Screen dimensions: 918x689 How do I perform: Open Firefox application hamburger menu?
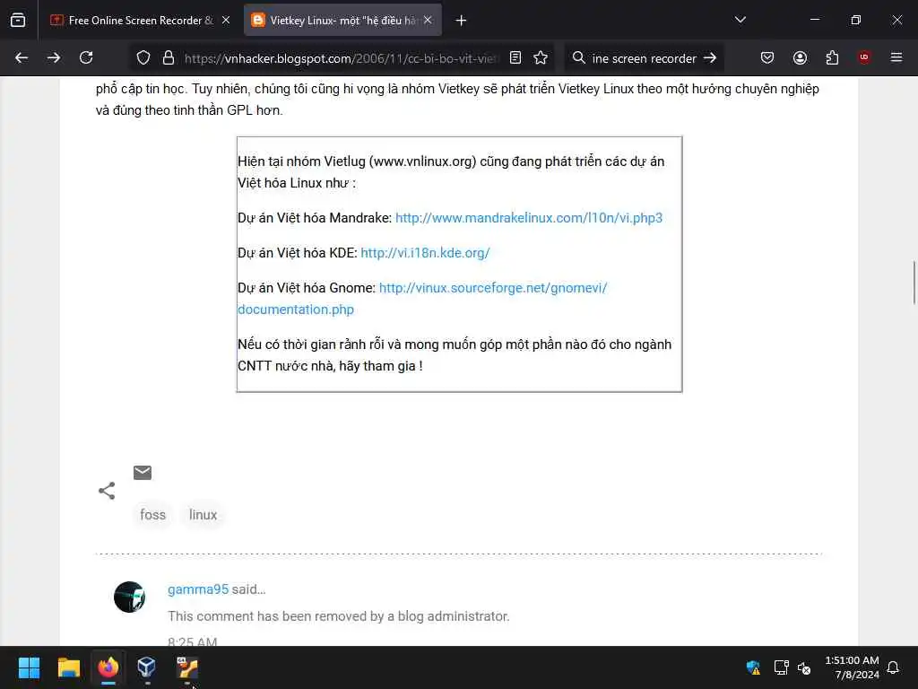896,57
